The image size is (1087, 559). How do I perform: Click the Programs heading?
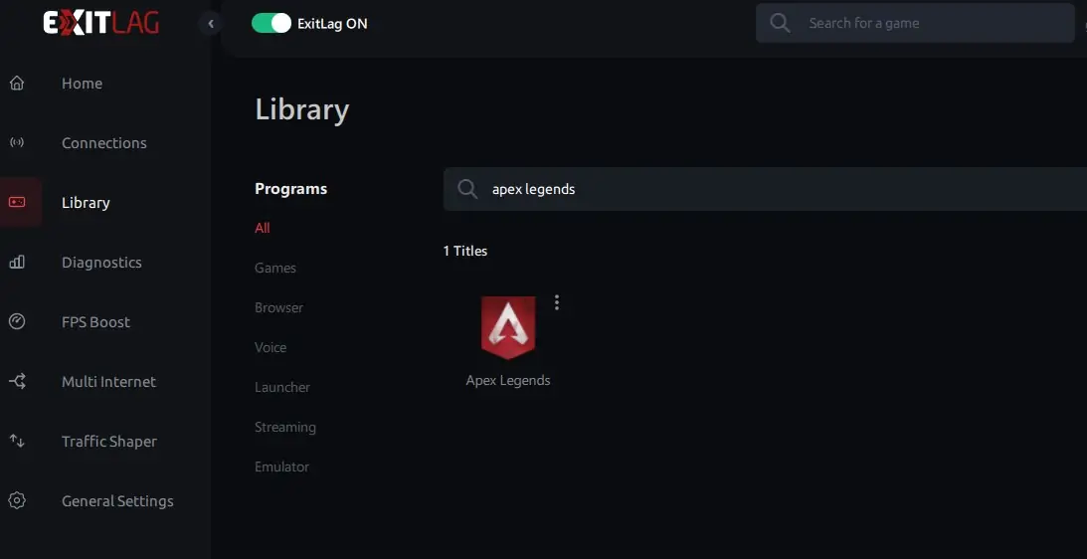pos(291,189)
